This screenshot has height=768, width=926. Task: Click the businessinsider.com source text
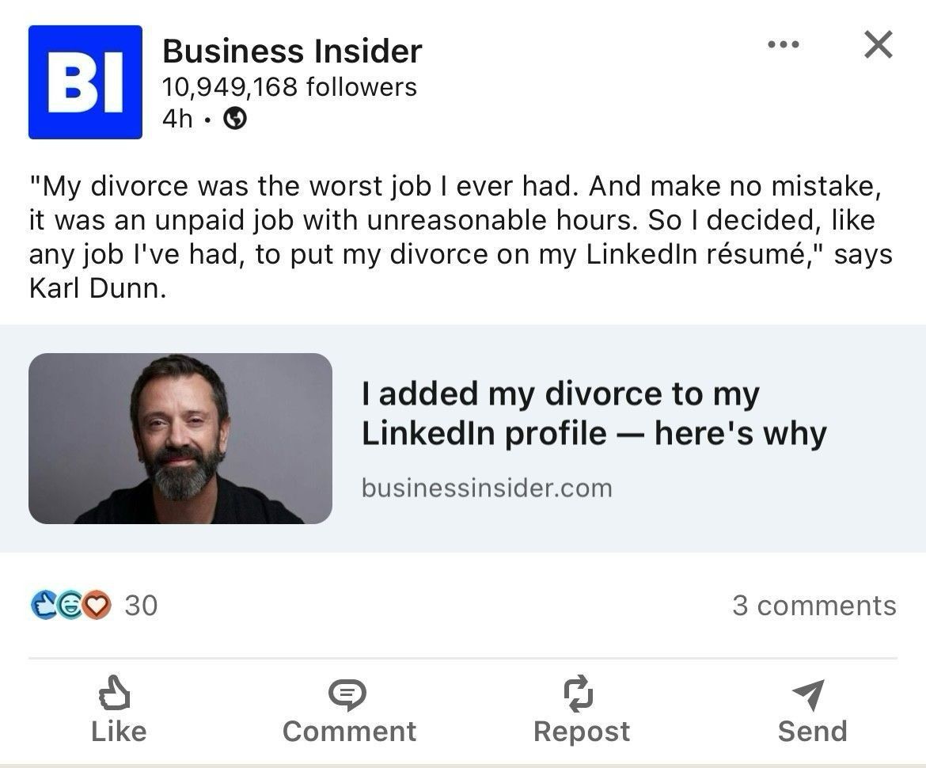point(487,488)
